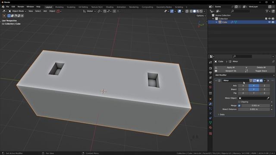Screen dimensions: 276x155
Task: Add a new workspace with plus tab
Action: click(x=186, y=7)
